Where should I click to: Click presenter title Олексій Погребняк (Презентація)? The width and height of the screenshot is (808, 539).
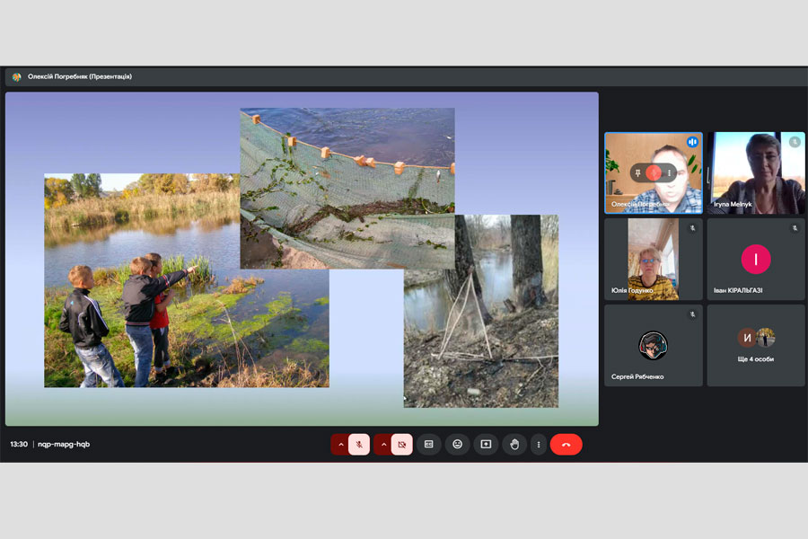(x=80, y=76)
